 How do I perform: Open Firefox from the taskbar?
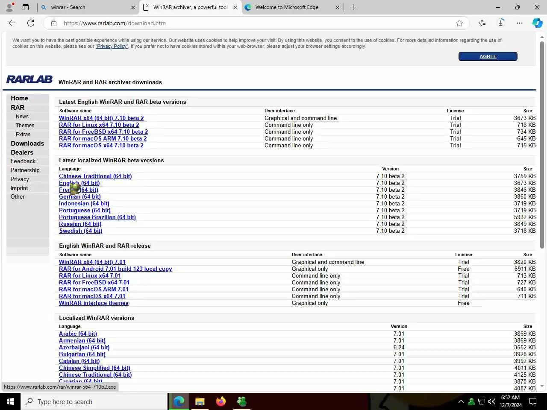[x=221, y=401]
